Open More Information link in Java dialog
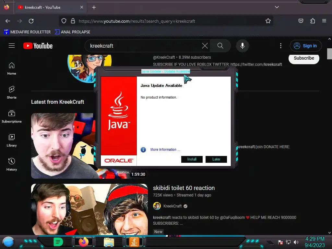 click(x=165, y=149)
